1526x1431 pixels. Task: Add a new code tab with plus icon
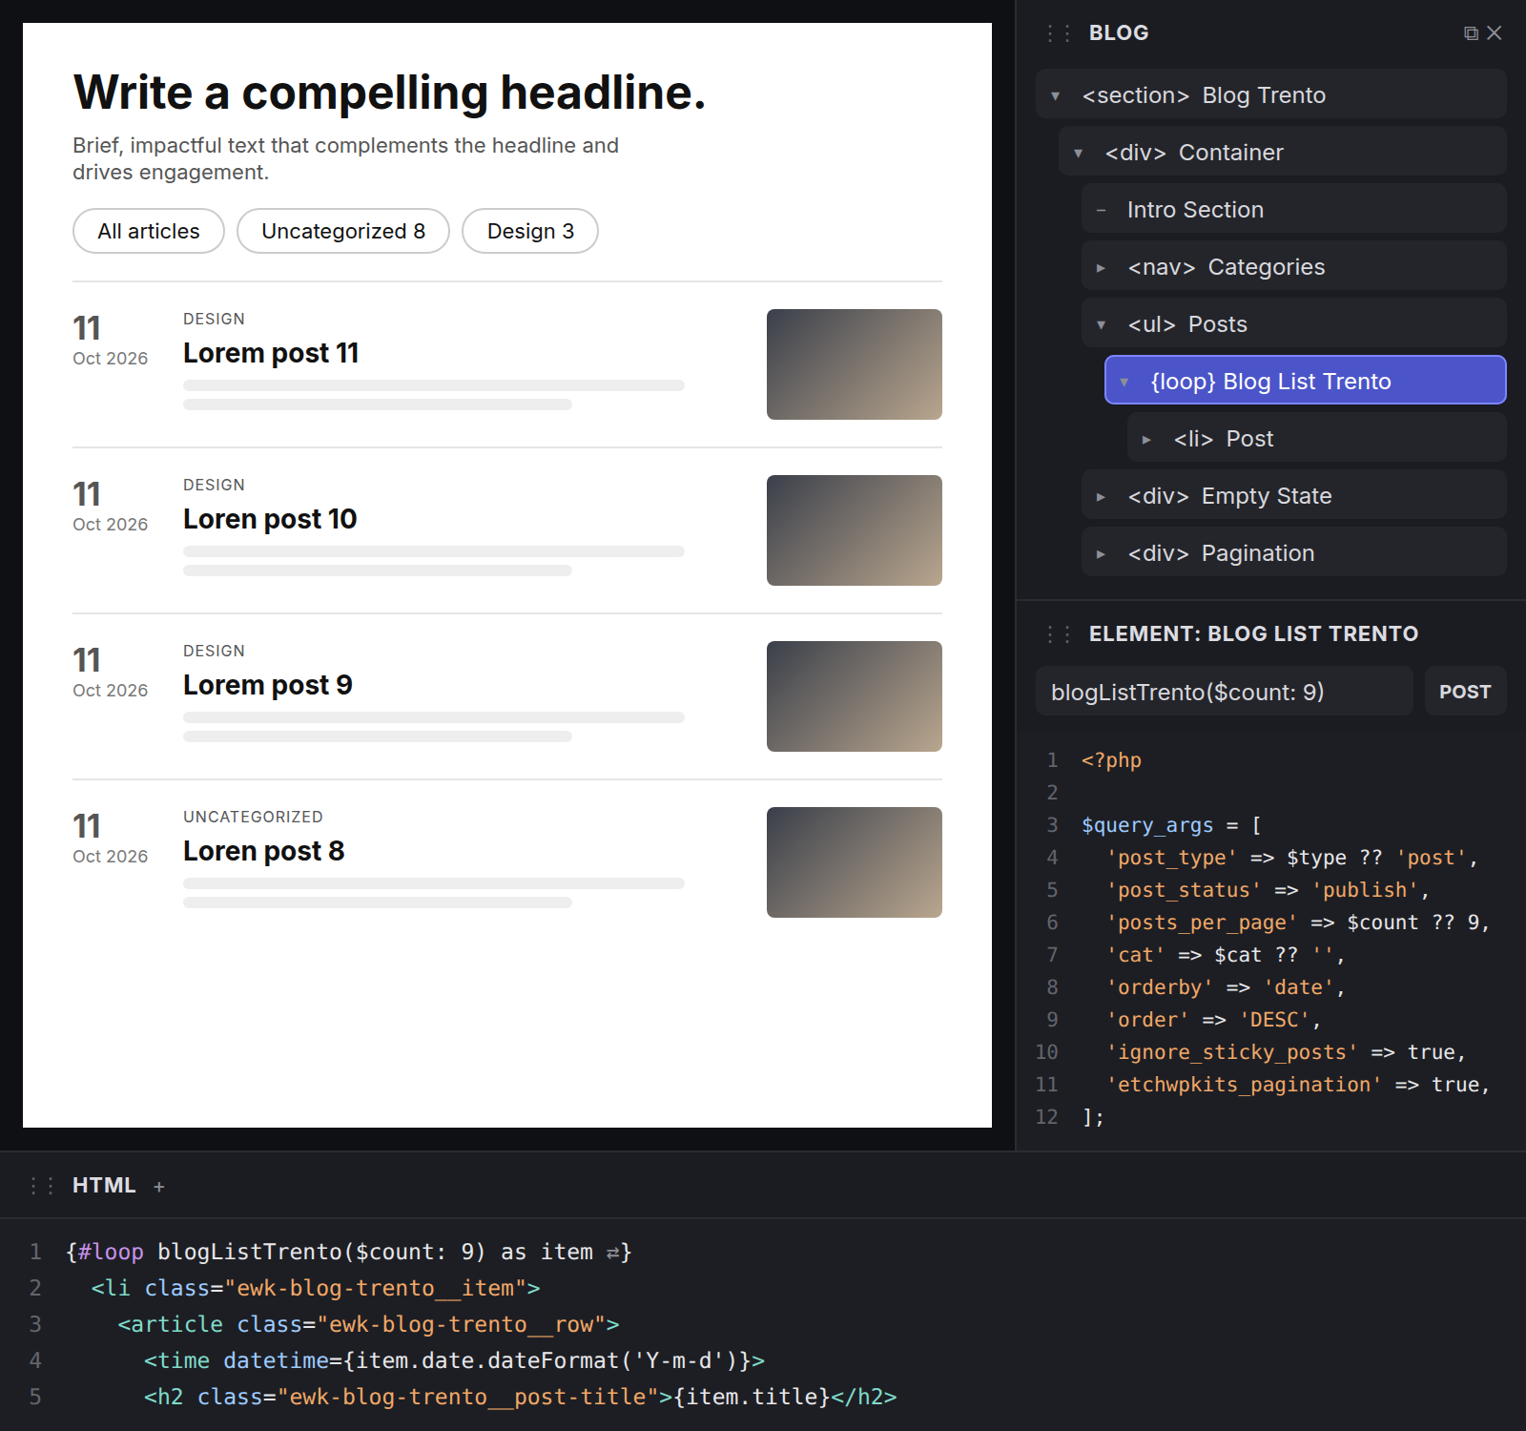click(x=159, y=1187)
